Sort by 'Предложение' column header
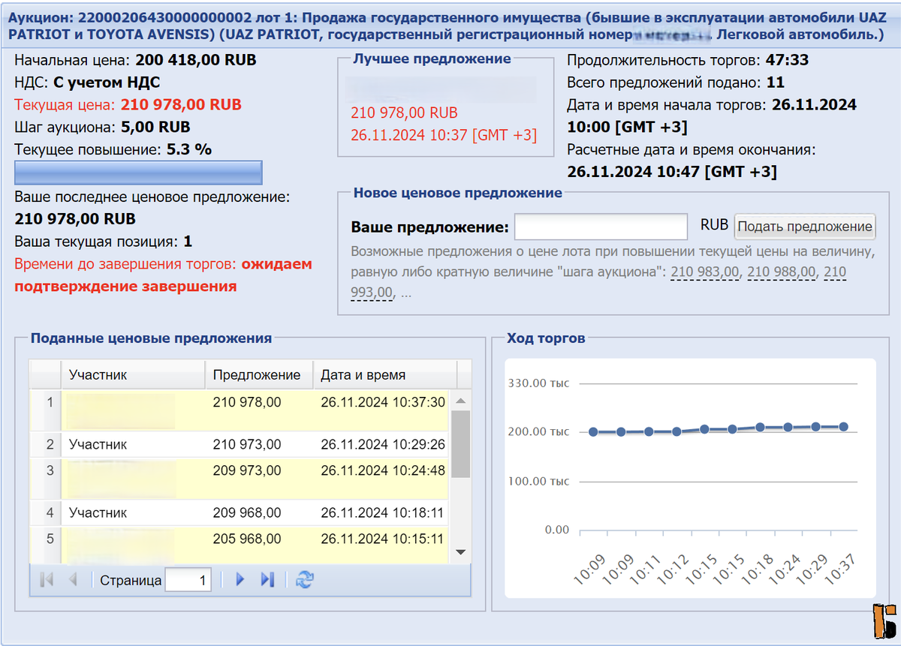Screen dimensions: 901x646 259,374
